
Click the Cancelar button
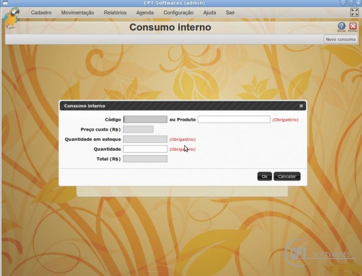[x=287, y=177]
